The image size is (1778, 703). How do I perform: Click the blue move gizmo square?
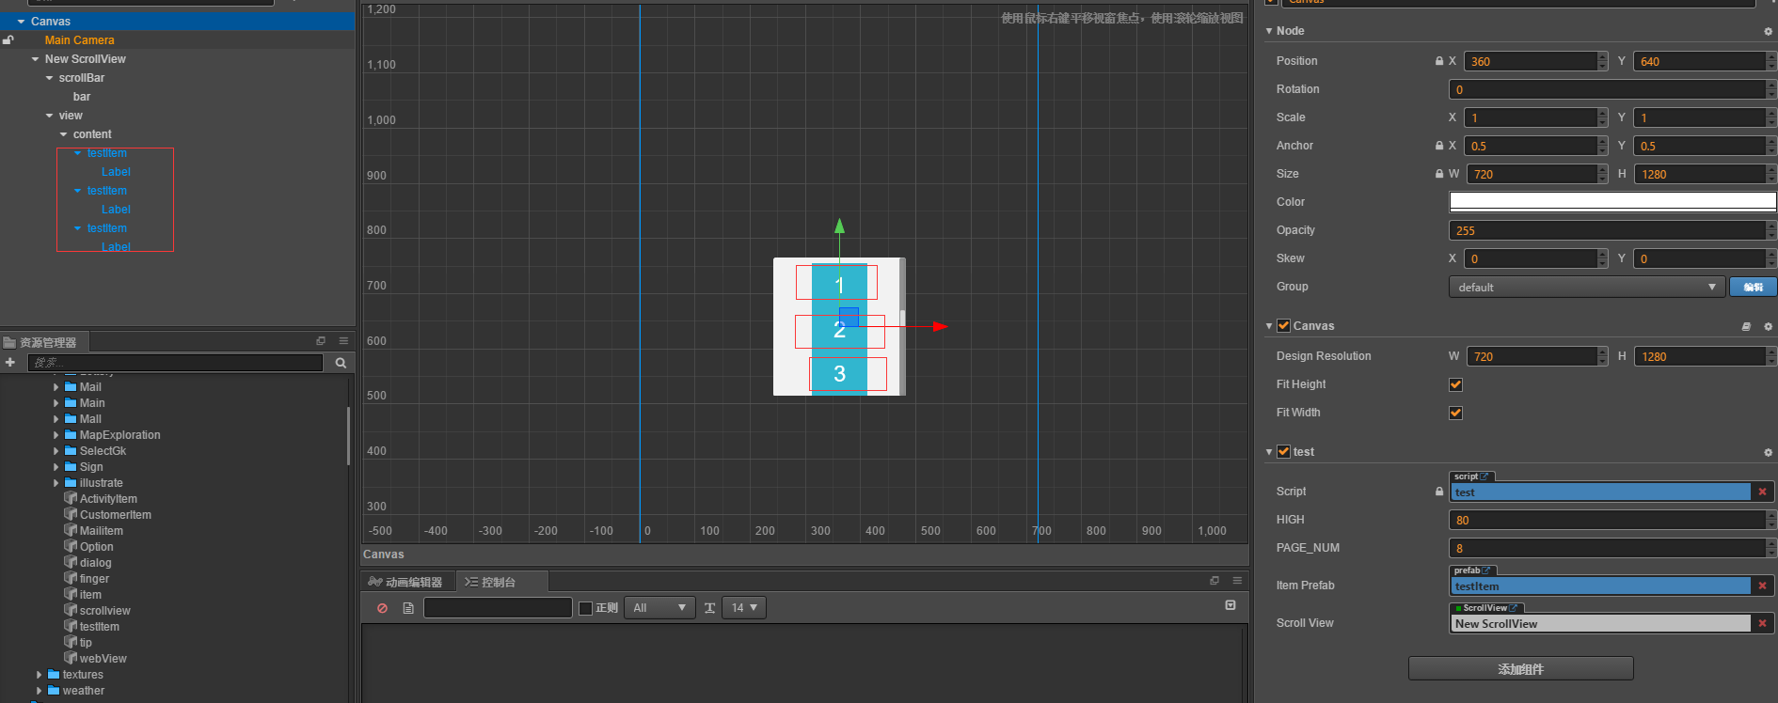pos(849,317)
